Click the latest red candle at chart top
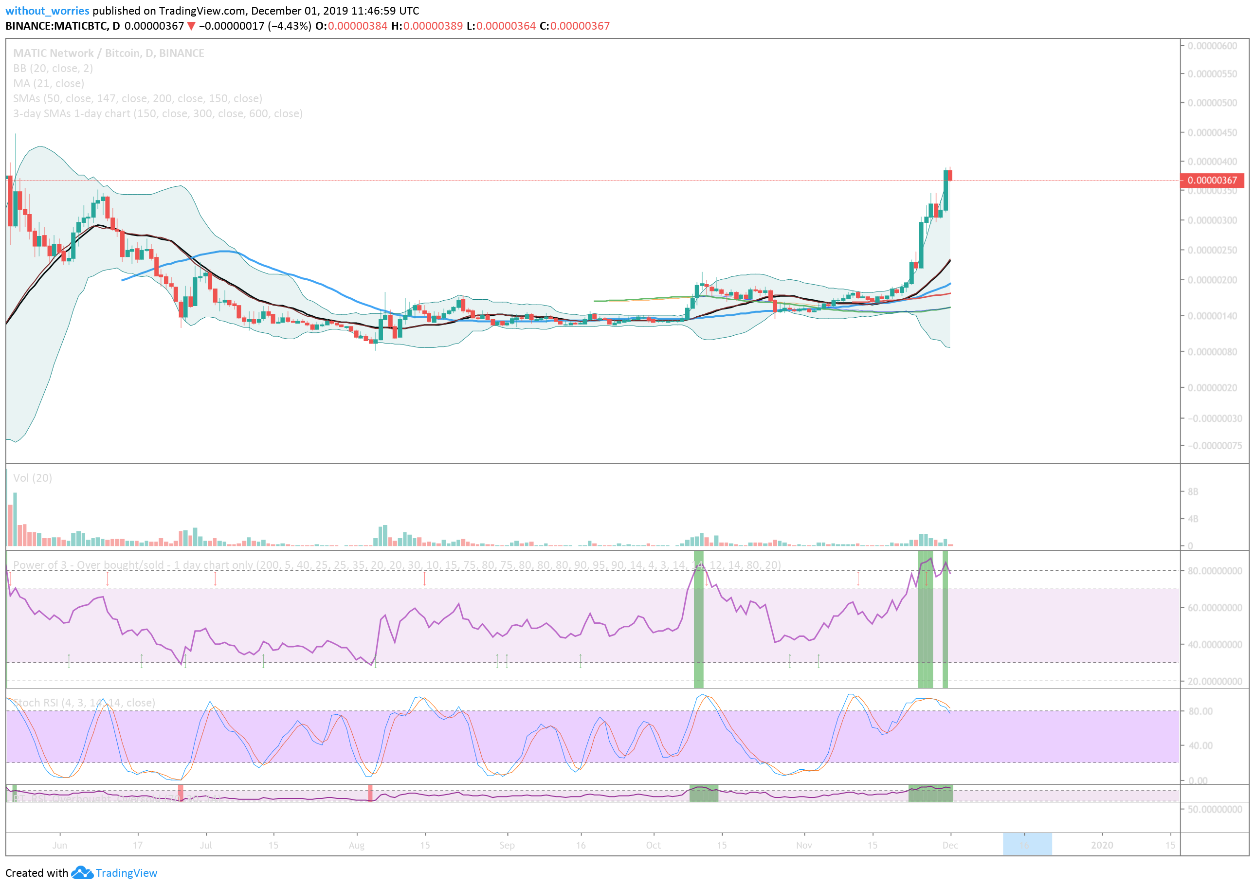This screenshot has height=888, width=1255. point(950,176)
